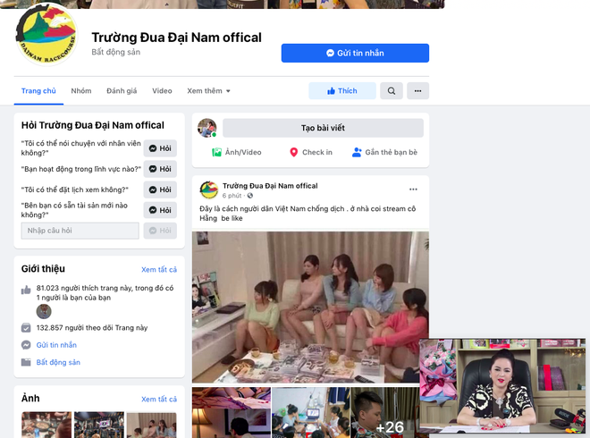Click the search magnifier icon button
Image resolution: width=590 pixels, height=438 pixels.
click(x=391, y=91)
